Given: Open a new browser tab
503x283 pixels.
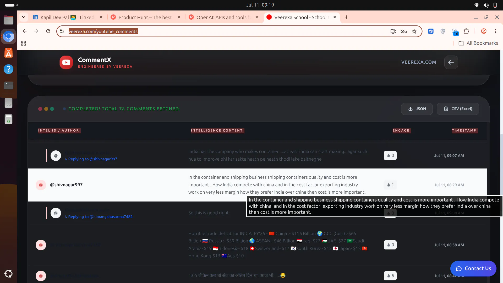Looking at the screenshot, I should point(346,17).
